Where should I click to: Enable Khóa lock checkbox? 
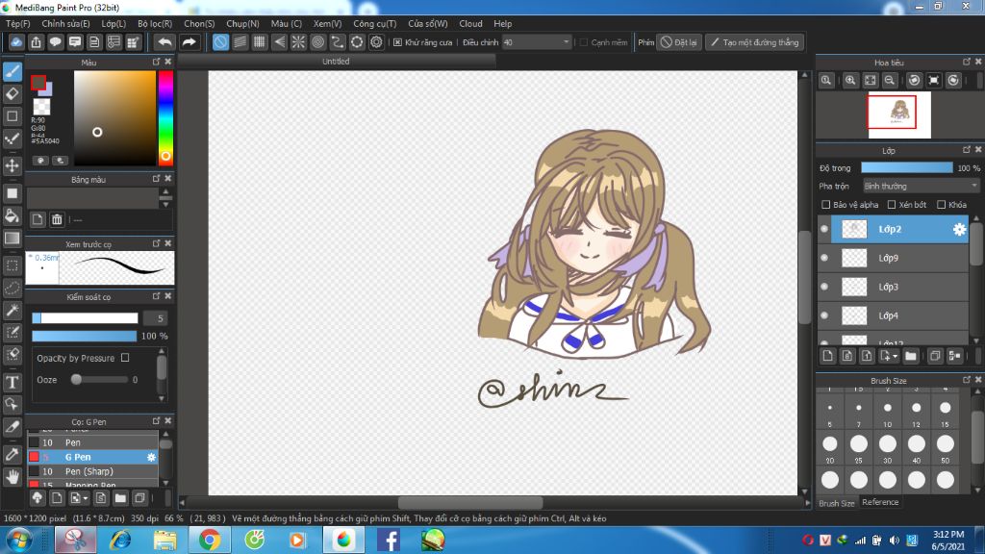[x=941, y=205]
